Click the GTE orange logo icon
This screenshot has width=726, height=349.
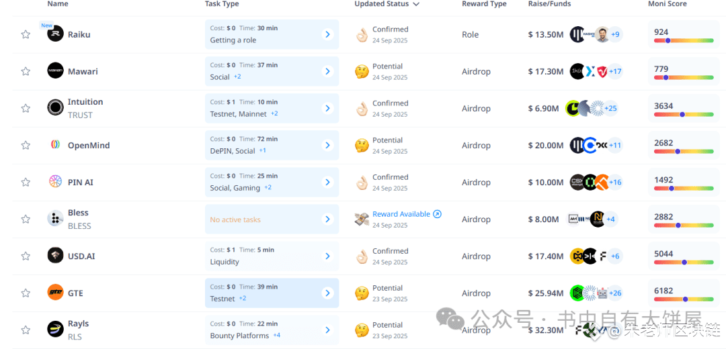[x=55, y=293]
